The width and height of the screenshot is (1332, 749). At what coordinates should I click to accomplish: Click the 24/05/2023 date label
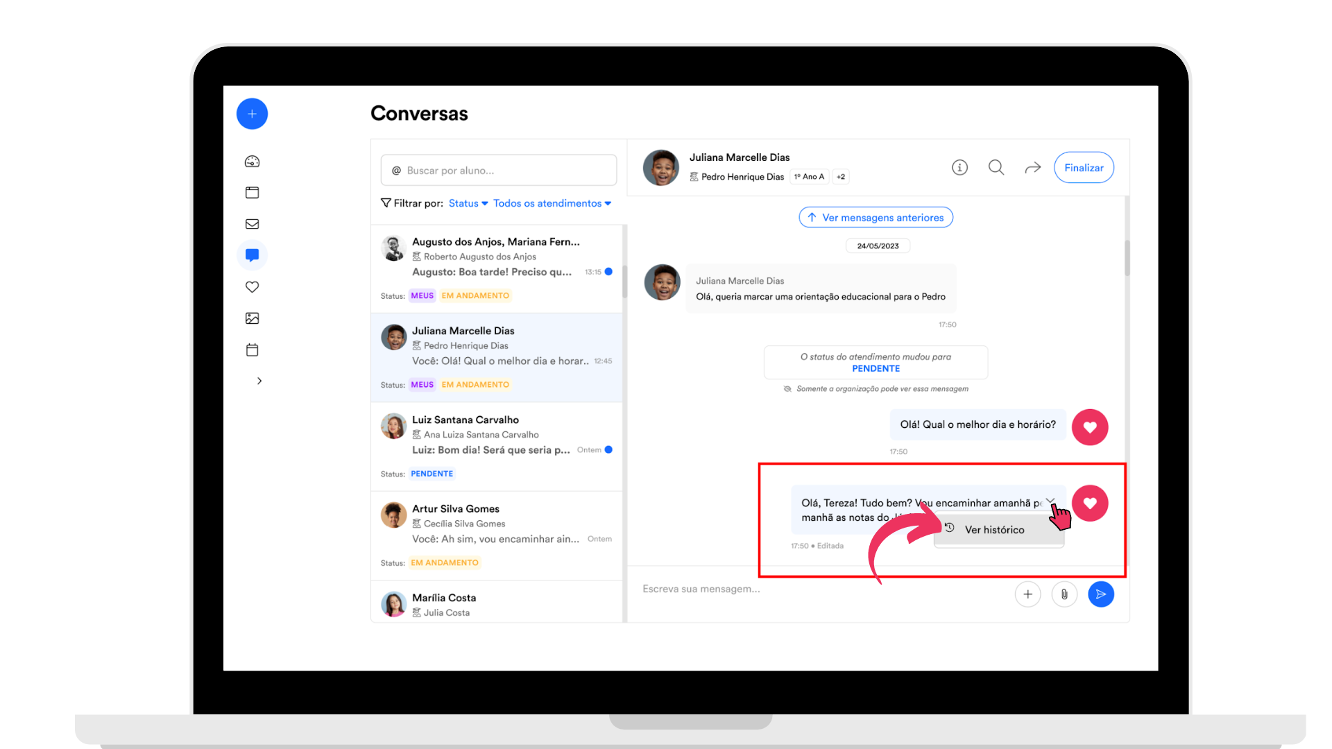pyautogui.click(x=878, y=246)
